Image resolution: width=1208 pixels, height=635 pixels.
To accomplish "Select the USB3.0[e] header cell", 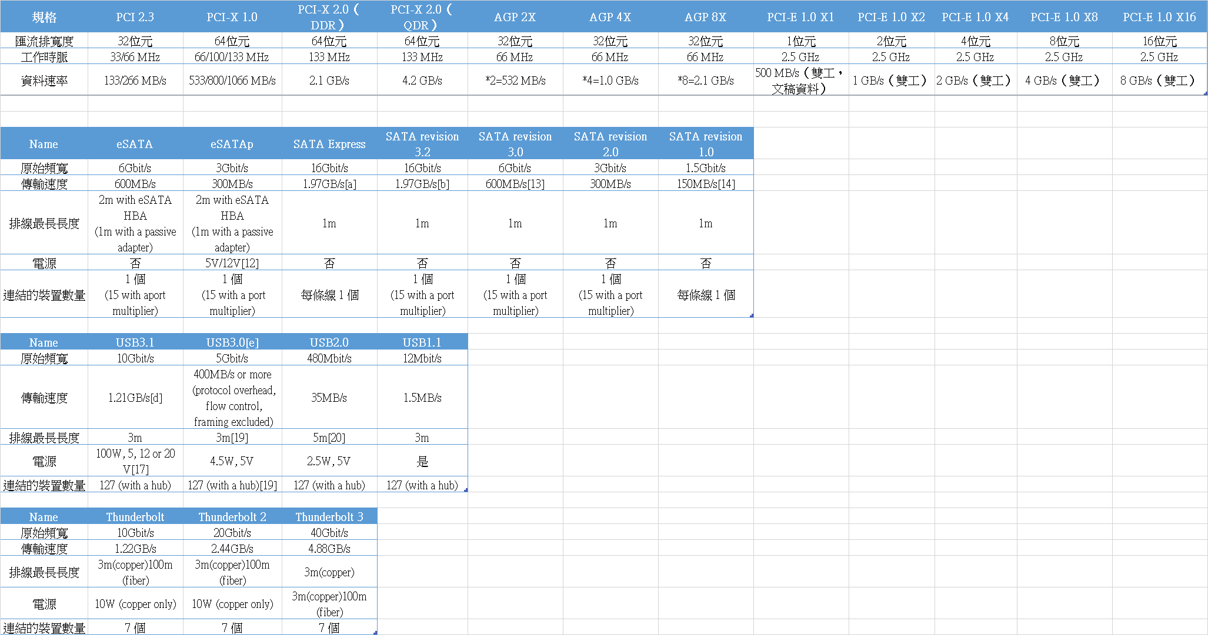I will 232,342.
